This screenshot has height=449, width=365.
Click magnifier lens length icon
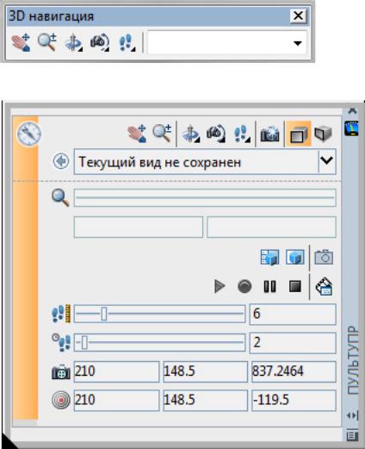pyautogui.click(x=60, y=197)
